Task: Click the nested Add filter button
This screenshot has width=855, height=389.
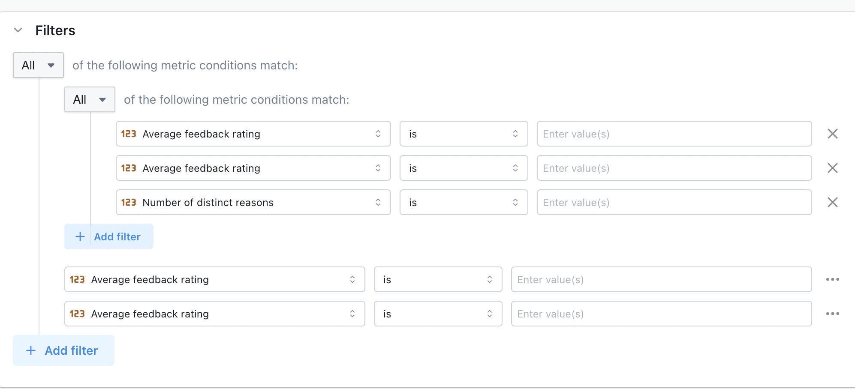Action: 108,236
